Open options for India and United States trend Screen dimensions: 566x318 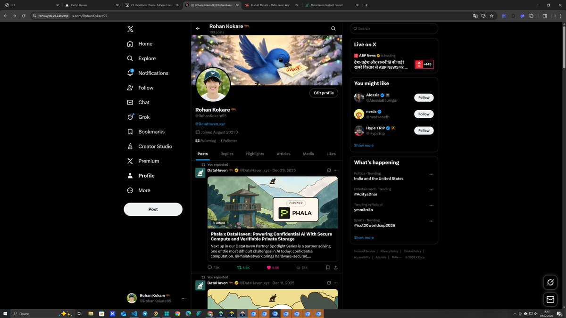coord(431,174)
